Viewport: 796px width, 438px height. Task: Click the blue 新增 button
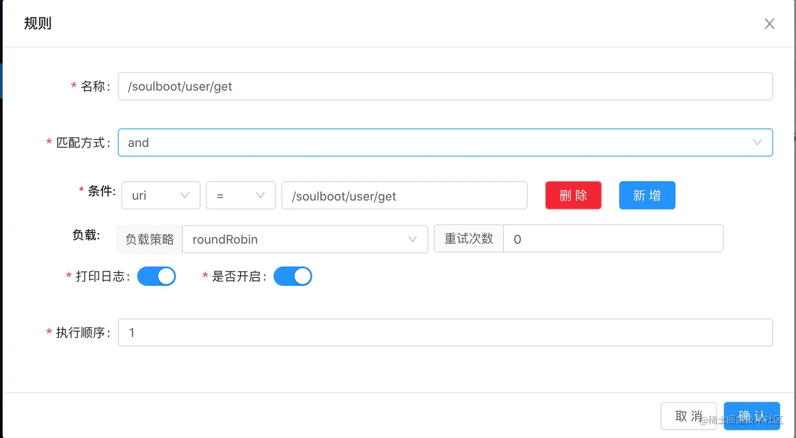coord(647,195)
